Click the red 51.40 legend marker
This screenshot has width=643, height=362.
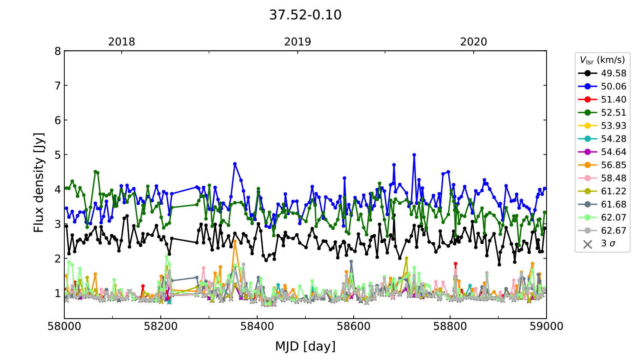(587, 100)
